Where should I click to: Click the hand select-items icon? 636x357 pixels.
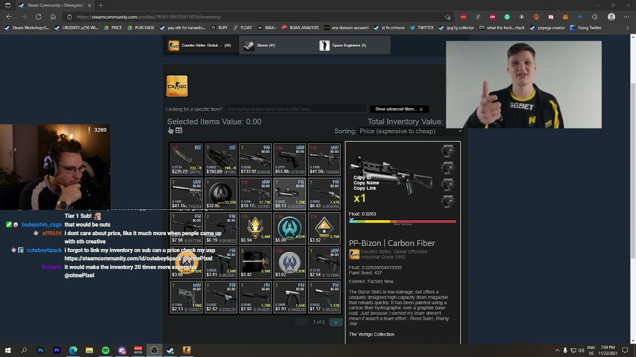(x=170, y=130)
